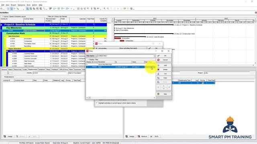This screenshot has height=144, width=257.
Task: Switch to the Resources details tab
Action: [18, 70]
